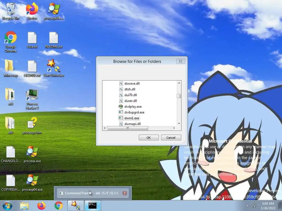Select procexp.exe desktop icon
This screenshot has height=211, width=282.
point(32,154)
